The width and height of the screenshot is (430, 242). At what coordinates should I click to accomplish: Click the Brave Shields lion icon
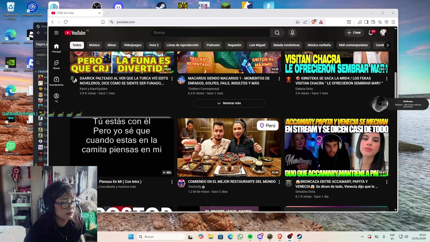[x=314, y=22]
